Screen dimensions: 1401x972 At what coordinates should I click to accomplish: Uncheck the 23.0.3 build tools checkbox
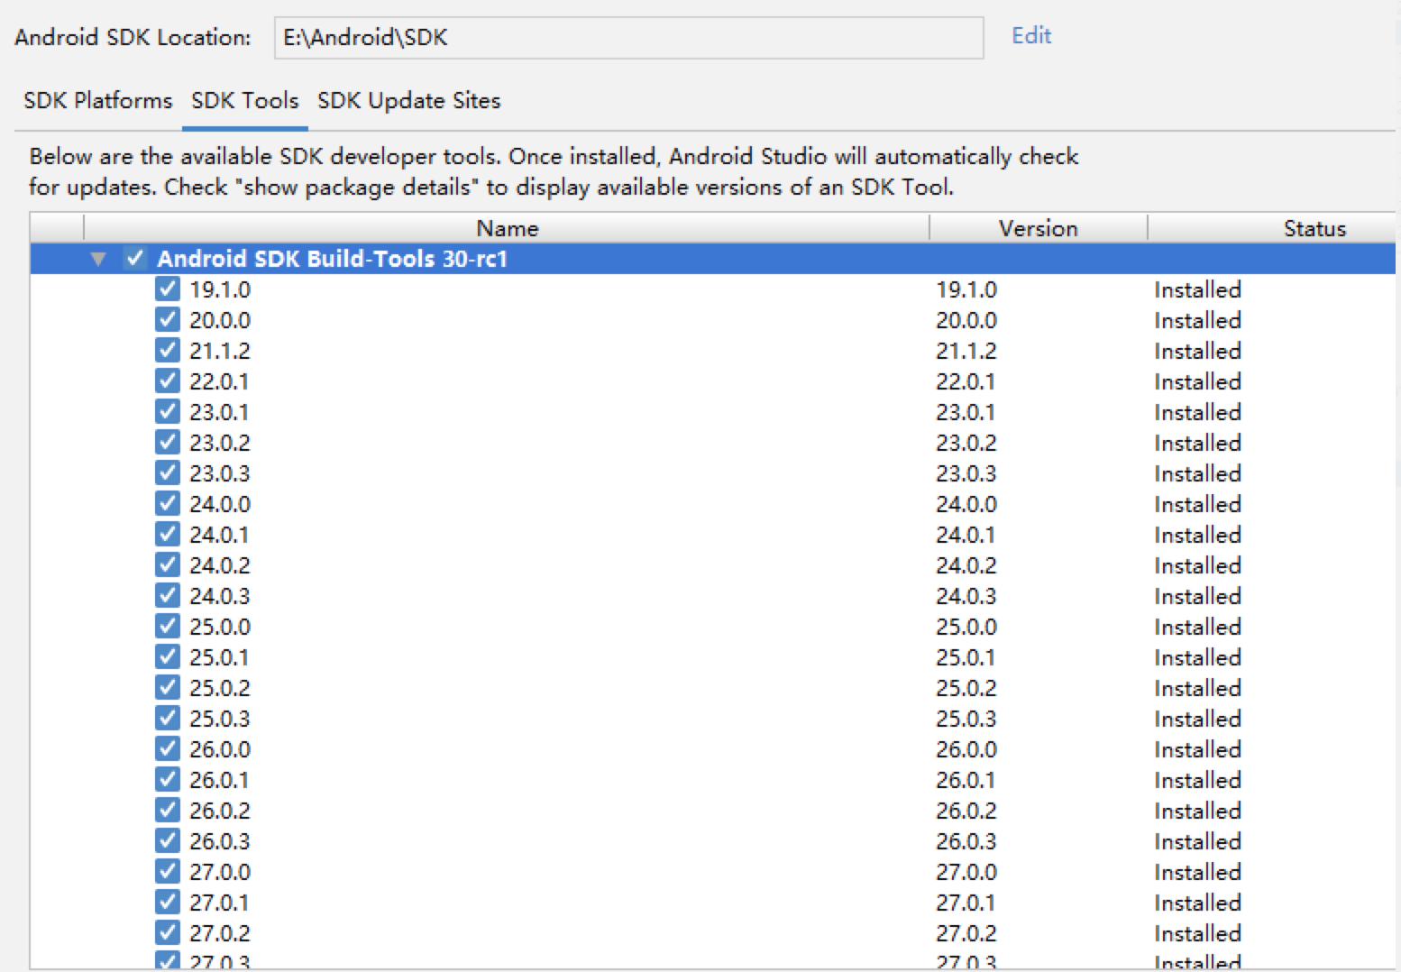(x=167, y=473)
